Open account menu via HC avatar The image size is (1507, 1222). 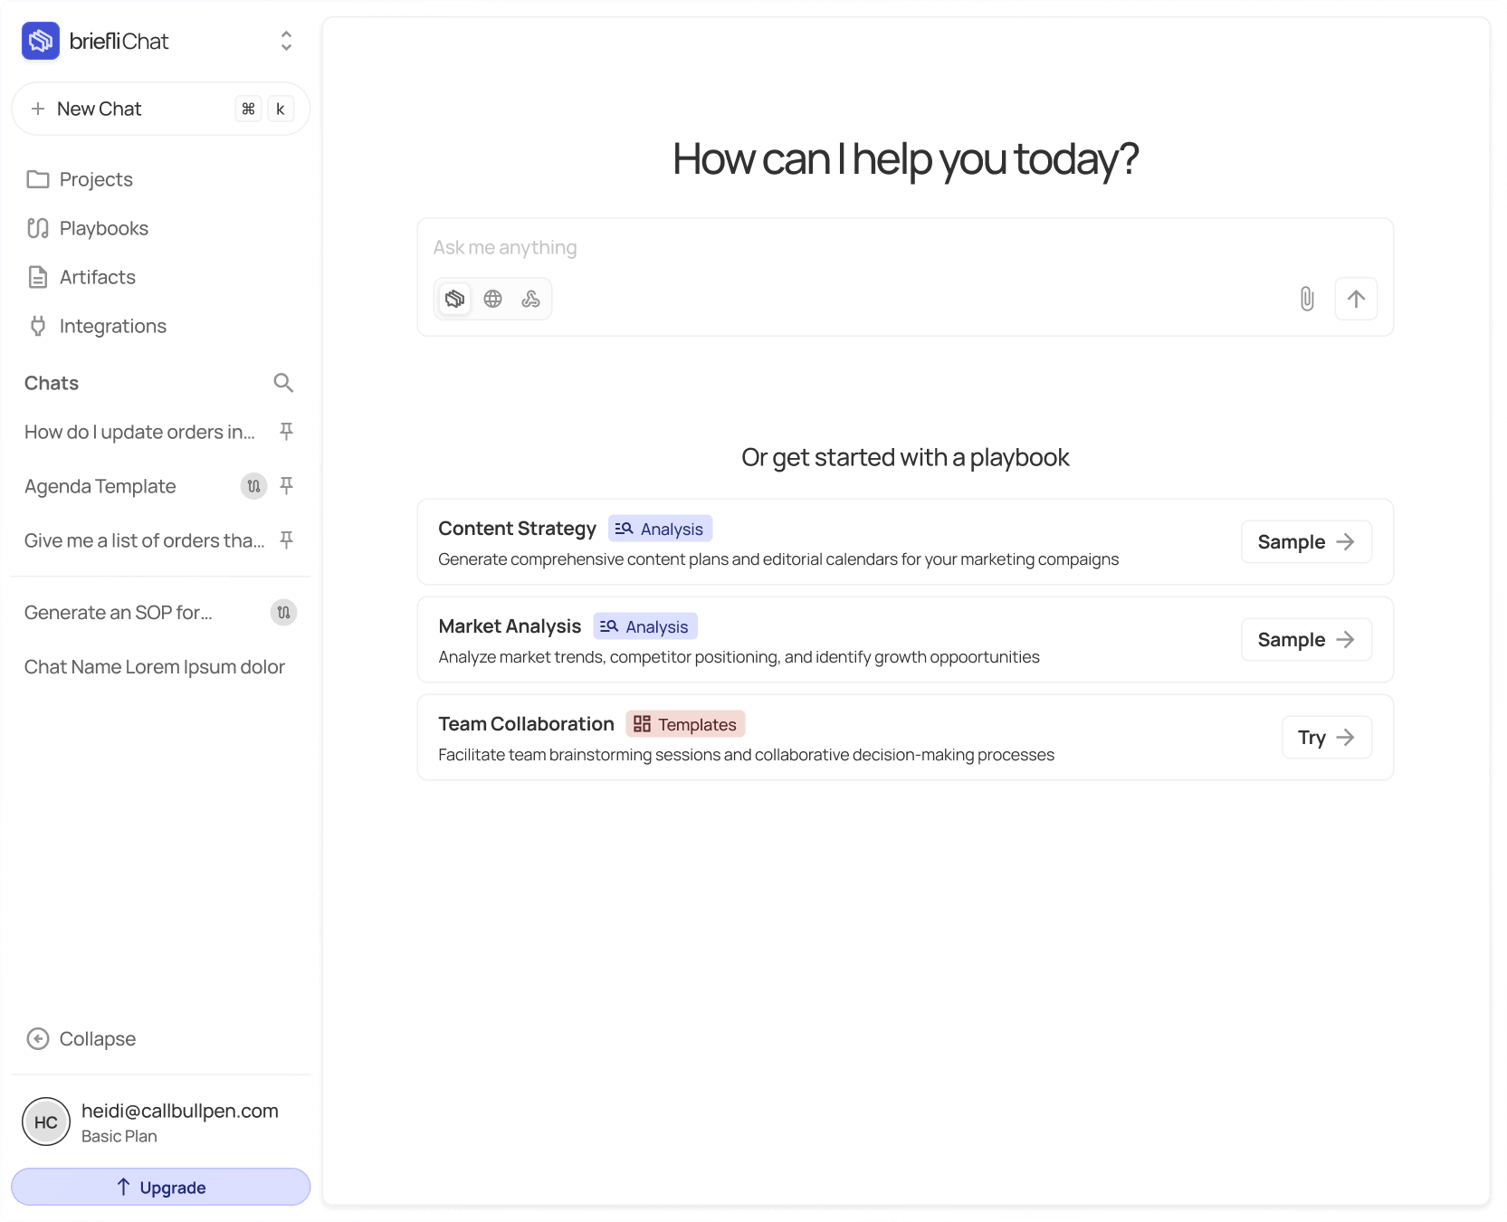pyautogui.click(x=45, y=1122)
